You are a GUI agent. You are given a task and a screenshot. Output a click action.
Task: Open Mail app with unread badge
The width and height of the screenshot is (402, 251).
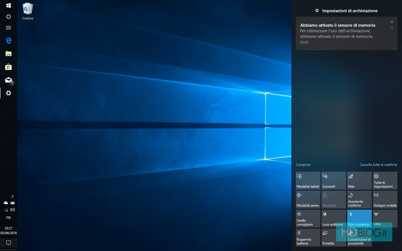[9, 80]
